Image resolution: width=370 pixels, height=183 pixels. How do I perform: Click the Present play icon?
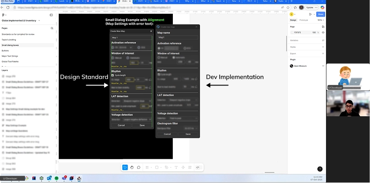point(310,15)
